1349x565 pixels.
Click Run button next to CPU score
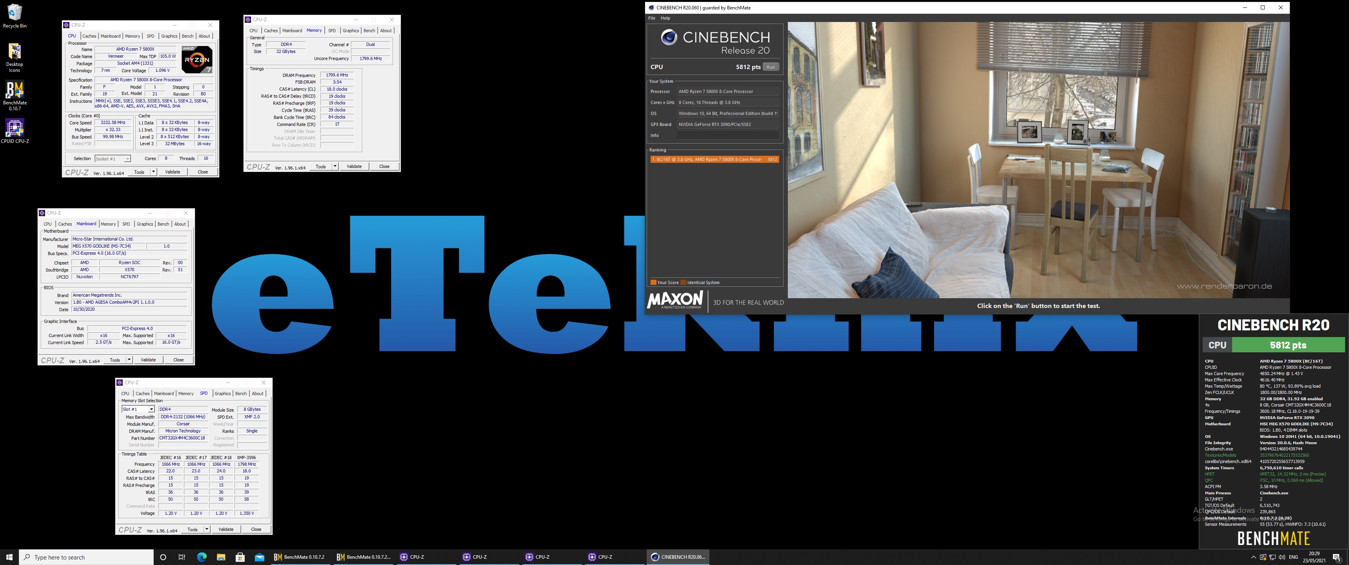pyautogui.click(x=770, y=67)
